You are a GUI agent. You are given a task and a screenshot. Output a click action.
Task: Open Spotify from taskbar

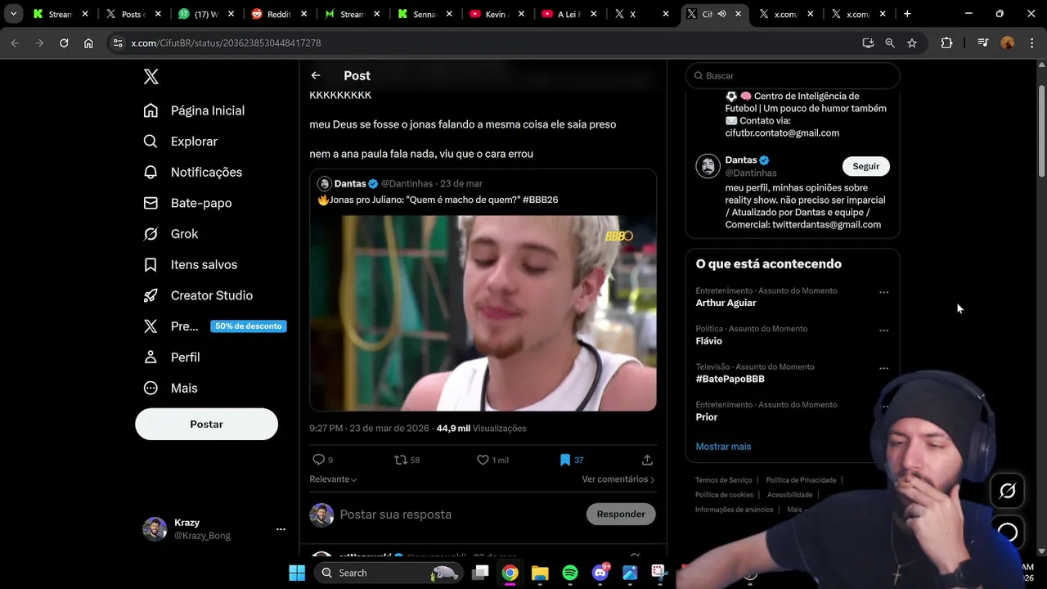(570, 573)
